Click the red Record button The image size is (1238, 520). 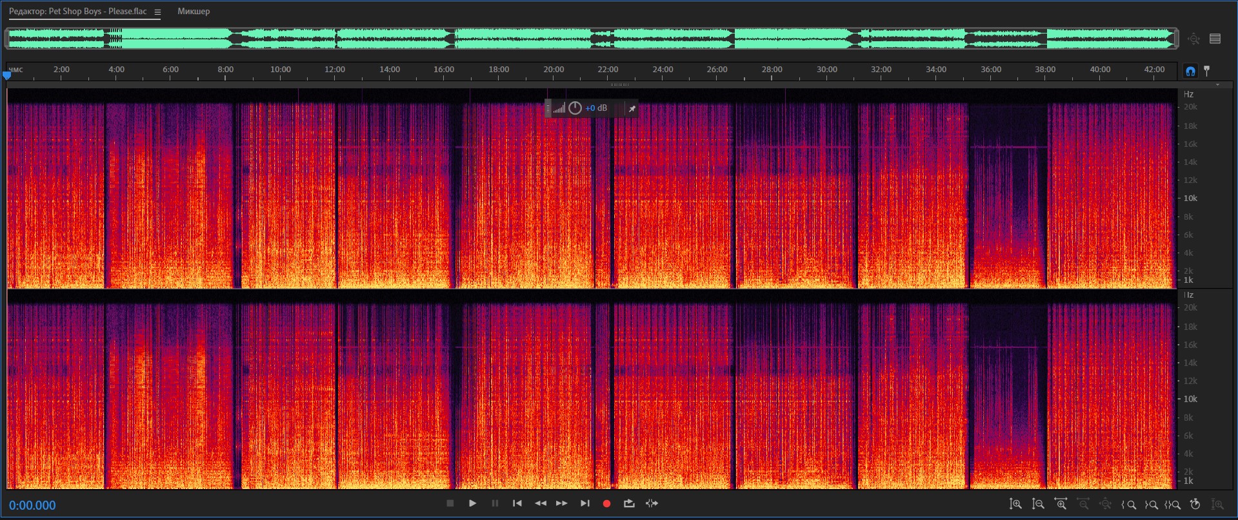pyautogui.click(x=606, y=504)
